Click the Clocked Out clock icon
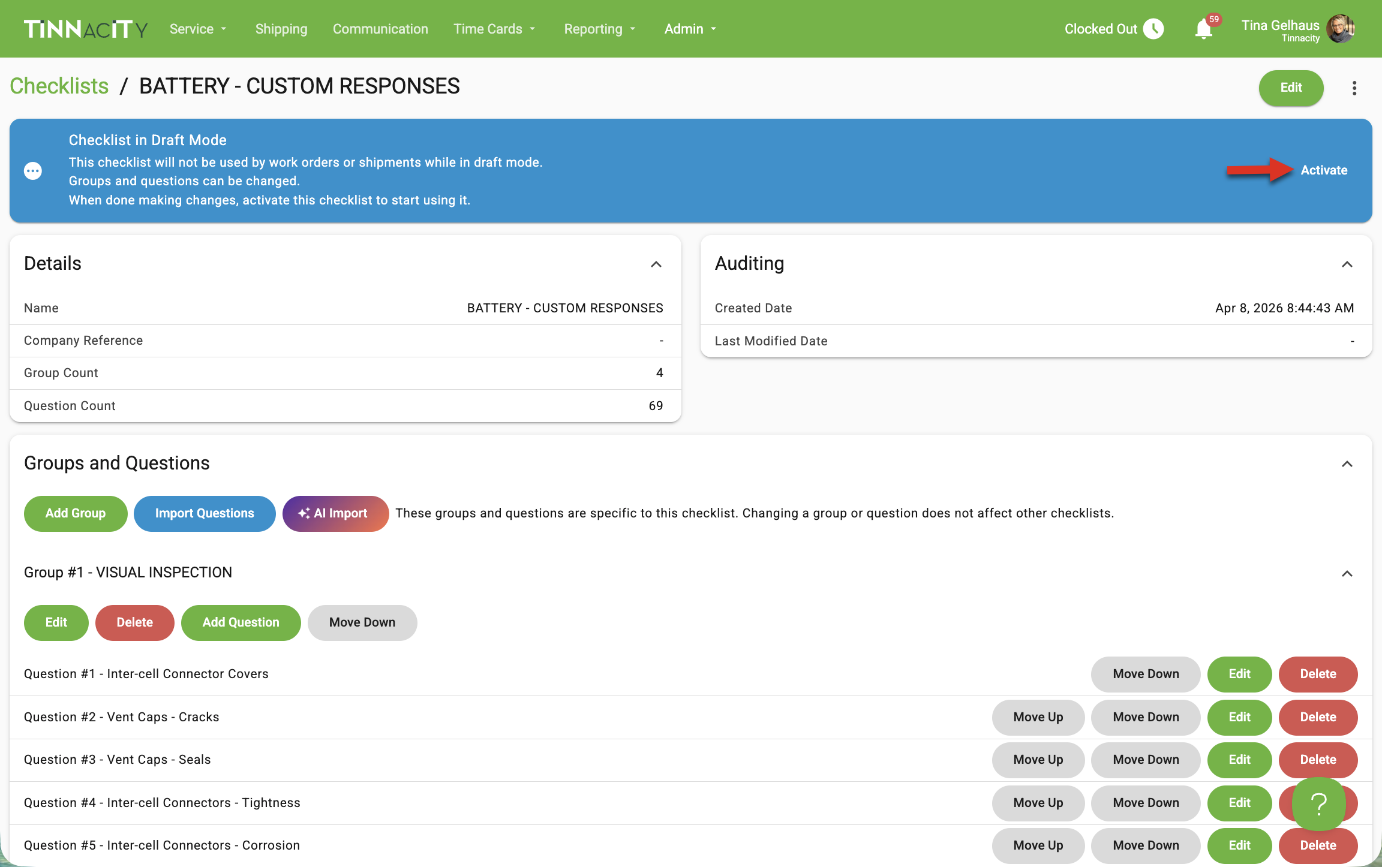This screenshot has height=867, width=1382. (x=1153, y=29)
